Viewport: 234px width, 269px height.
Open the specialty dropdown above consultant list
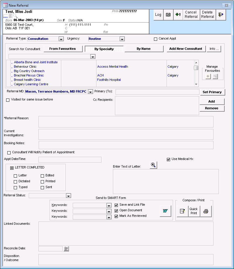click(x=93, y=57)
